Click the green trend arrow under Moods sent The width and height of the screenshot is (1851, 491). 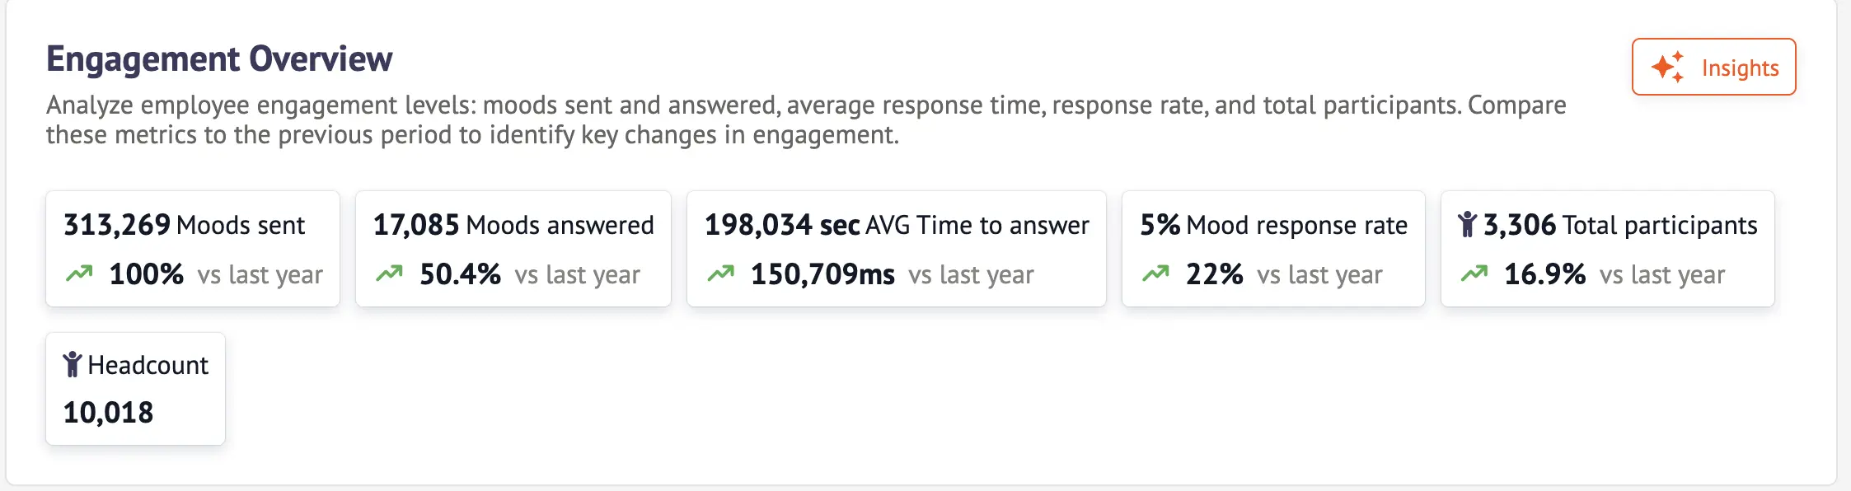(79, 274)
